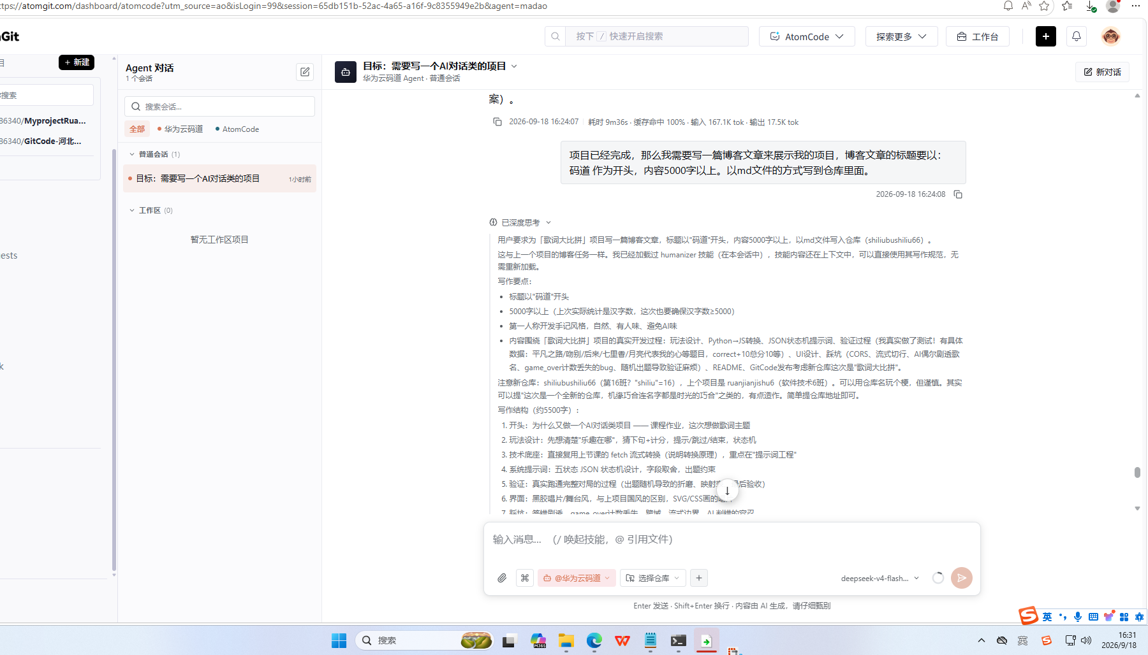Open the @华为云码道 agent dropdown
Viewport: 1148px width, 655px height.
click(577, 578)
